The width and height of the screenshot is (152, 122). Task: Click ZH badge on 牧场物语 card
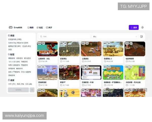(109, 67)
